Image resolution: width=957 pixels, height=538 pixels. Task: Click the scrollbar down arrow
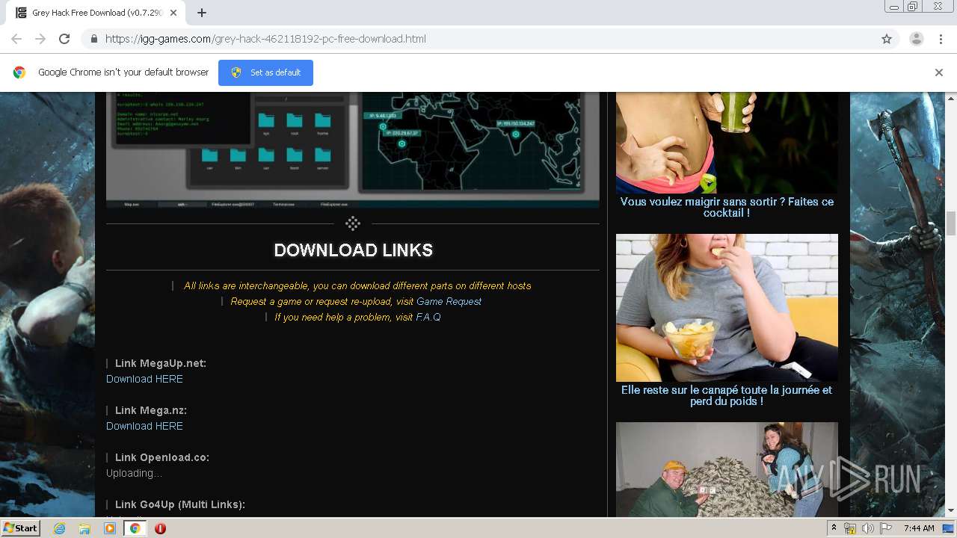click(x=951, y=510)
